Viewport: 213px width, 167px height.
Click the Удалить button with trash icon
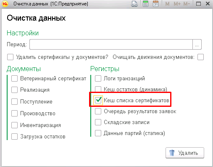[185, 153]
